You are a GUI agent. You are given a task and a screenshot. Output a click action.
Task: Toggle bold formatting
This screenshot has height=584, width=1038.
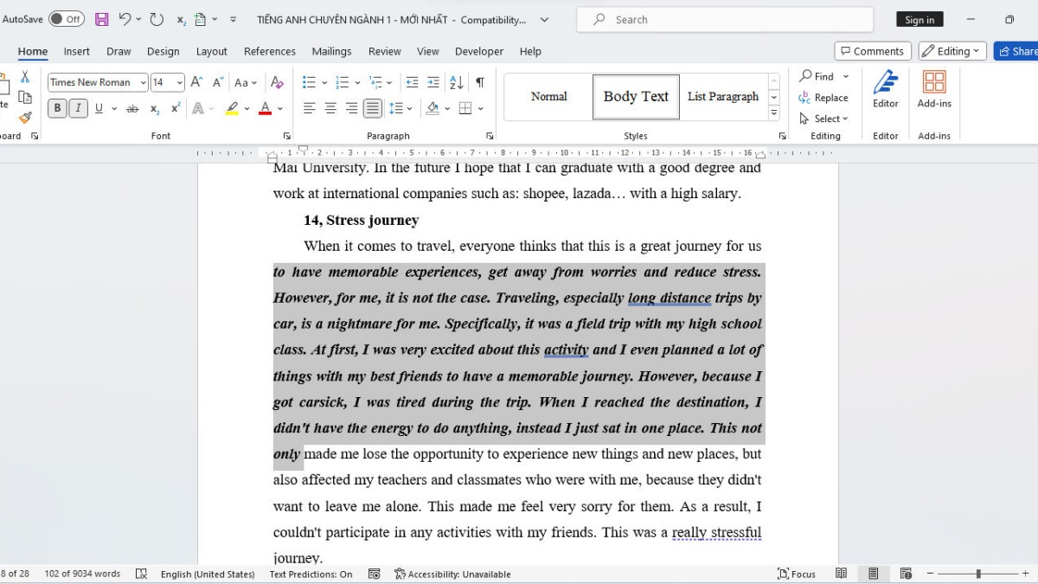click(56, 108)
